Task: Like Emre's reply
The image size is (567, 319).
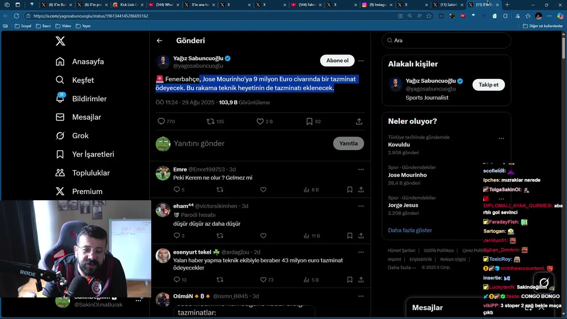Action: pos(263,190)
